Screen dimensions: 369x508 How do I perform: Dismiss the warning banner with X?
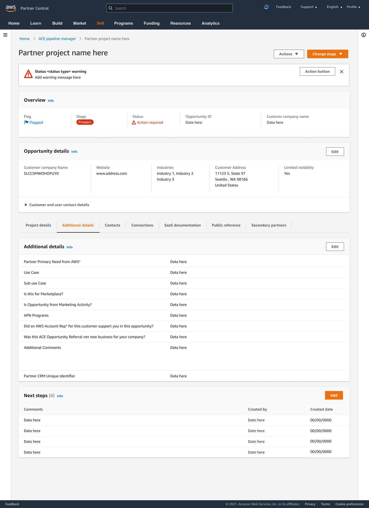[342, 72]
